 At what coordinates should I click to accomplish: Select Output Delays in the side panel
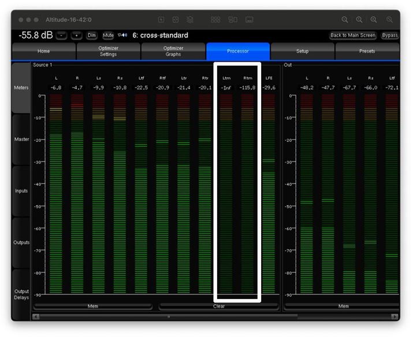[x=21, y=294]
